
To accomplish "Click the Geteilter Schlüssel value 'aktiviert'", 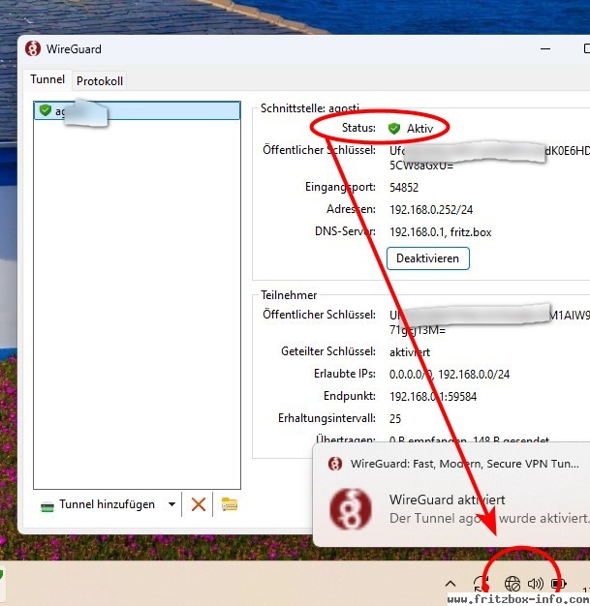I will click(x=410, y=352).
